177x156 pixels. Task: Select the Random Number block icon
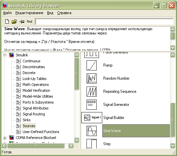pyautogui.click(x=91, y=78)
